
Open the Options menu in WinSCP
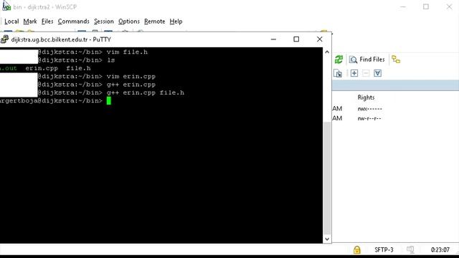tap(129, 21)
